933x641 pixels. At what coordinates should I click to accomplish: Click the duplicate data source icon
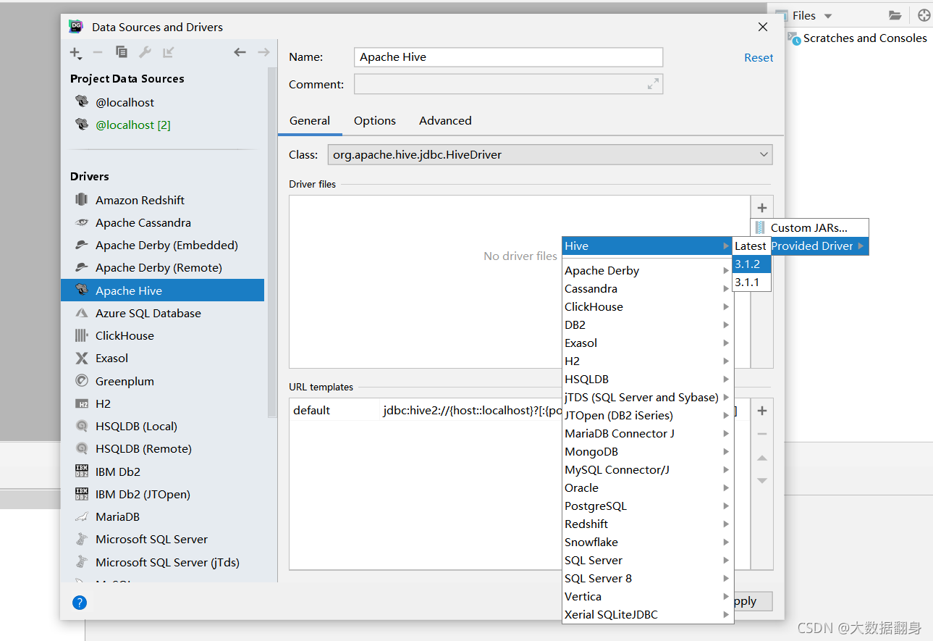[122, 52]
